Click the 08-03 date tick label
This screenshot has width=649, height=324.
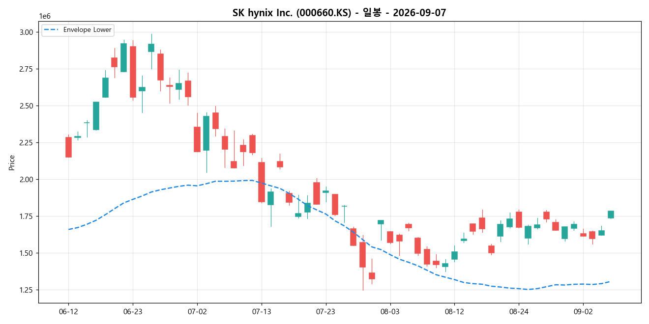pos(390,311)
